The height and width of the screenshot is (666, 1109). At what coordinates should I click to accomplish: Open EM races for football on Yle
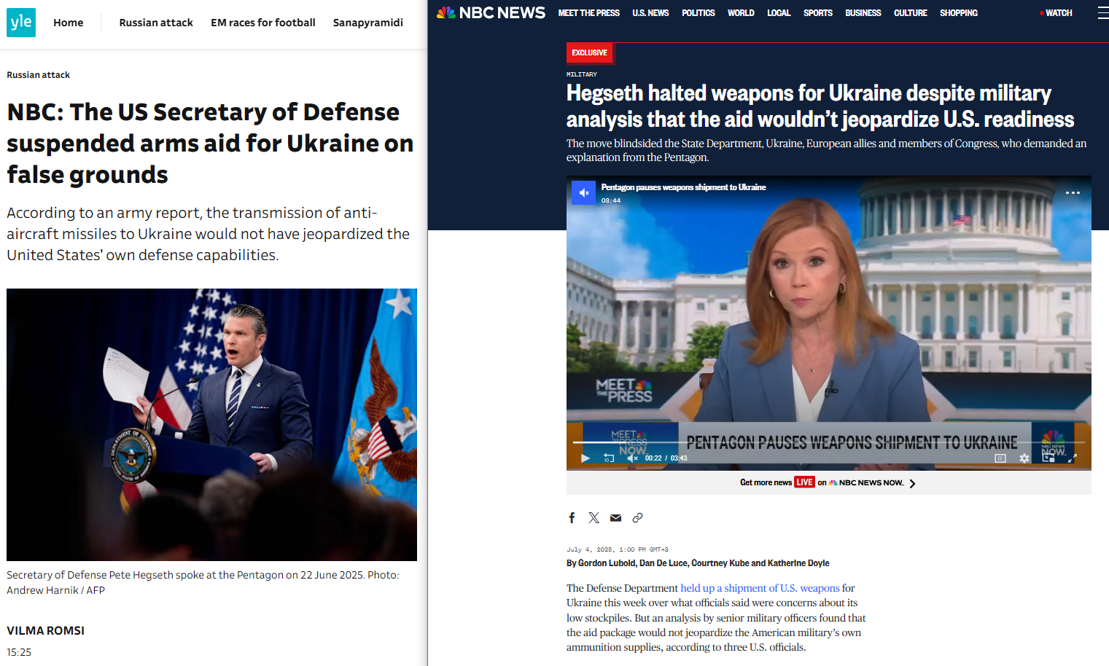[x=263, y=23]
